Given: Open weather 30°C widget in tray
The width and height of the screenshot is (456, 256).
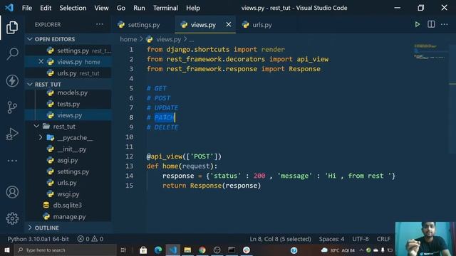Looking at the screenshot, I should [338, 250].
